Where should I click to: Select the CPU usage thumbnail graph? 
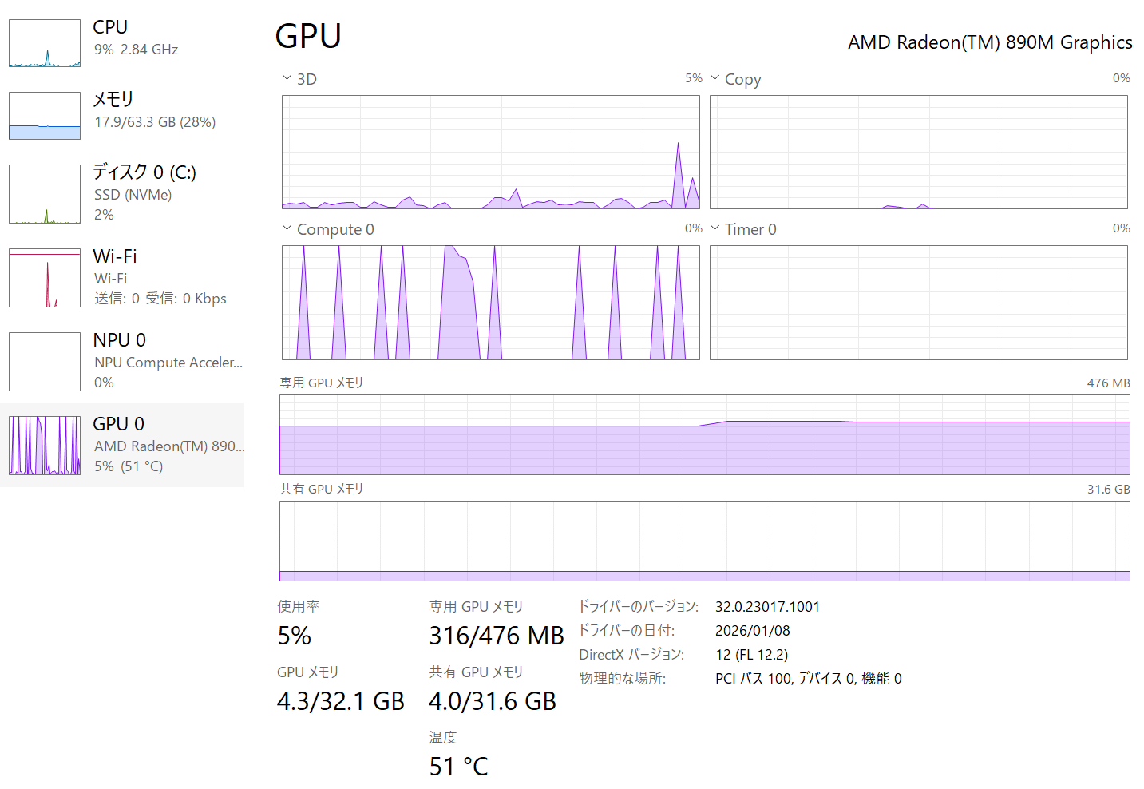point(45,43)
